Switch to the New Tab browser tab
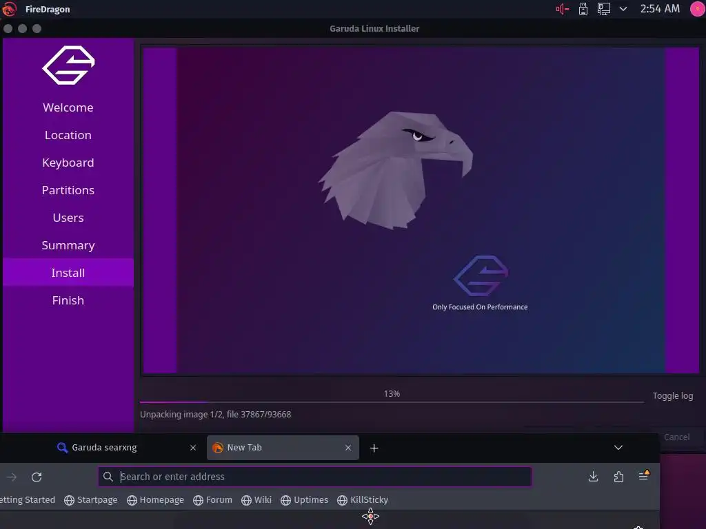706x529 pixels. [x=283, y=448]
